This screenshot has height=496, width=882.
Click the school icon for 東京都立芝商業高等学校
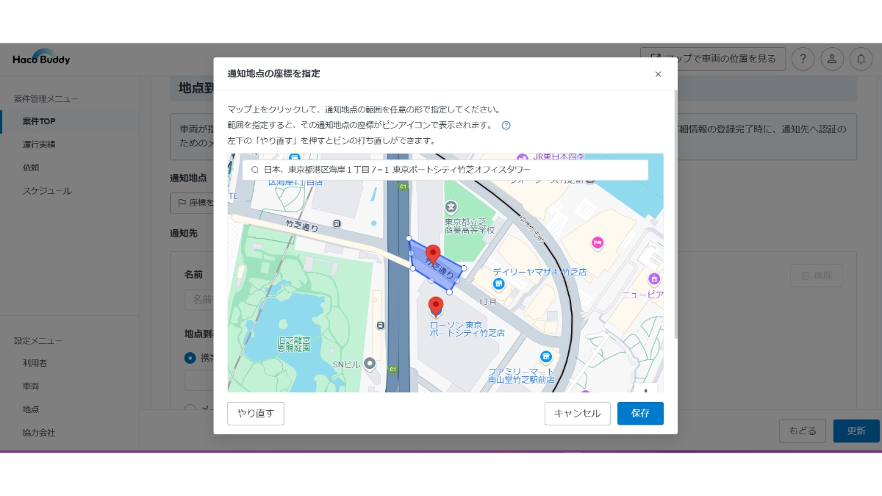(x=451, y=208)
